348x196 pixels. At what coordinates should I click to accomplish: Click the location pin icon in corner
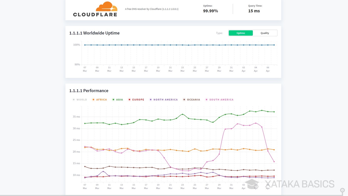click(x=342, y=191)
